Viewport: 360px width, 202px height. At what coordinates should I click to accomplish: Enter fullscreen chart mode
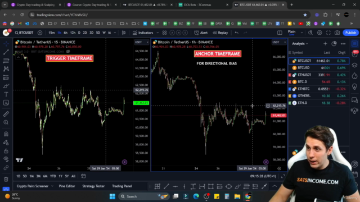tap(328, 33)
